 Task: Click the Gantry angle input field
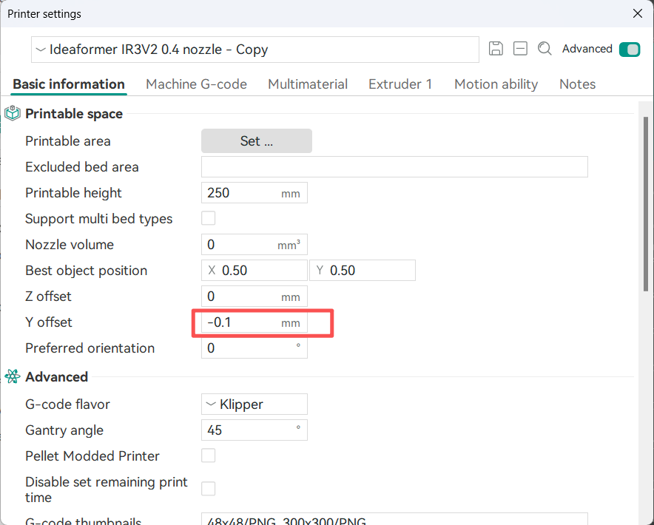(x=254, y=430)
